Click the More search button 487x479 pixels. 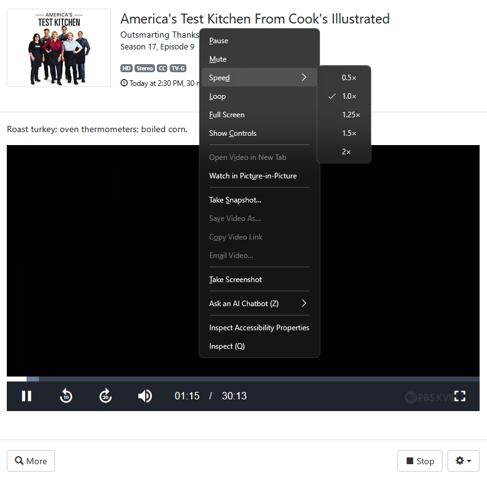[31, 461]
